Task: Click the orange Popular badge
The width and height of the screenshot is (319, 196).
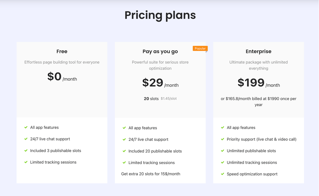Action: pos(200,48)
